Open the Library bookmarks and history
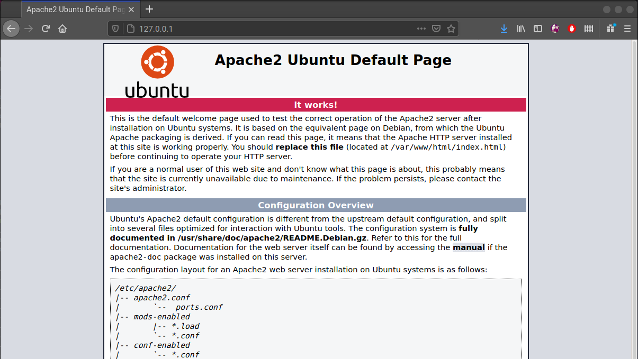Viewport: 638px width, 359px height. tap(521, 29)
